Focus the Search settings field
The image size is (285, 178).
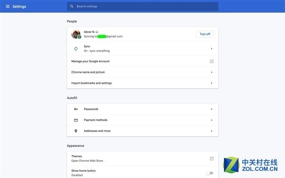(x=142, y=6)
